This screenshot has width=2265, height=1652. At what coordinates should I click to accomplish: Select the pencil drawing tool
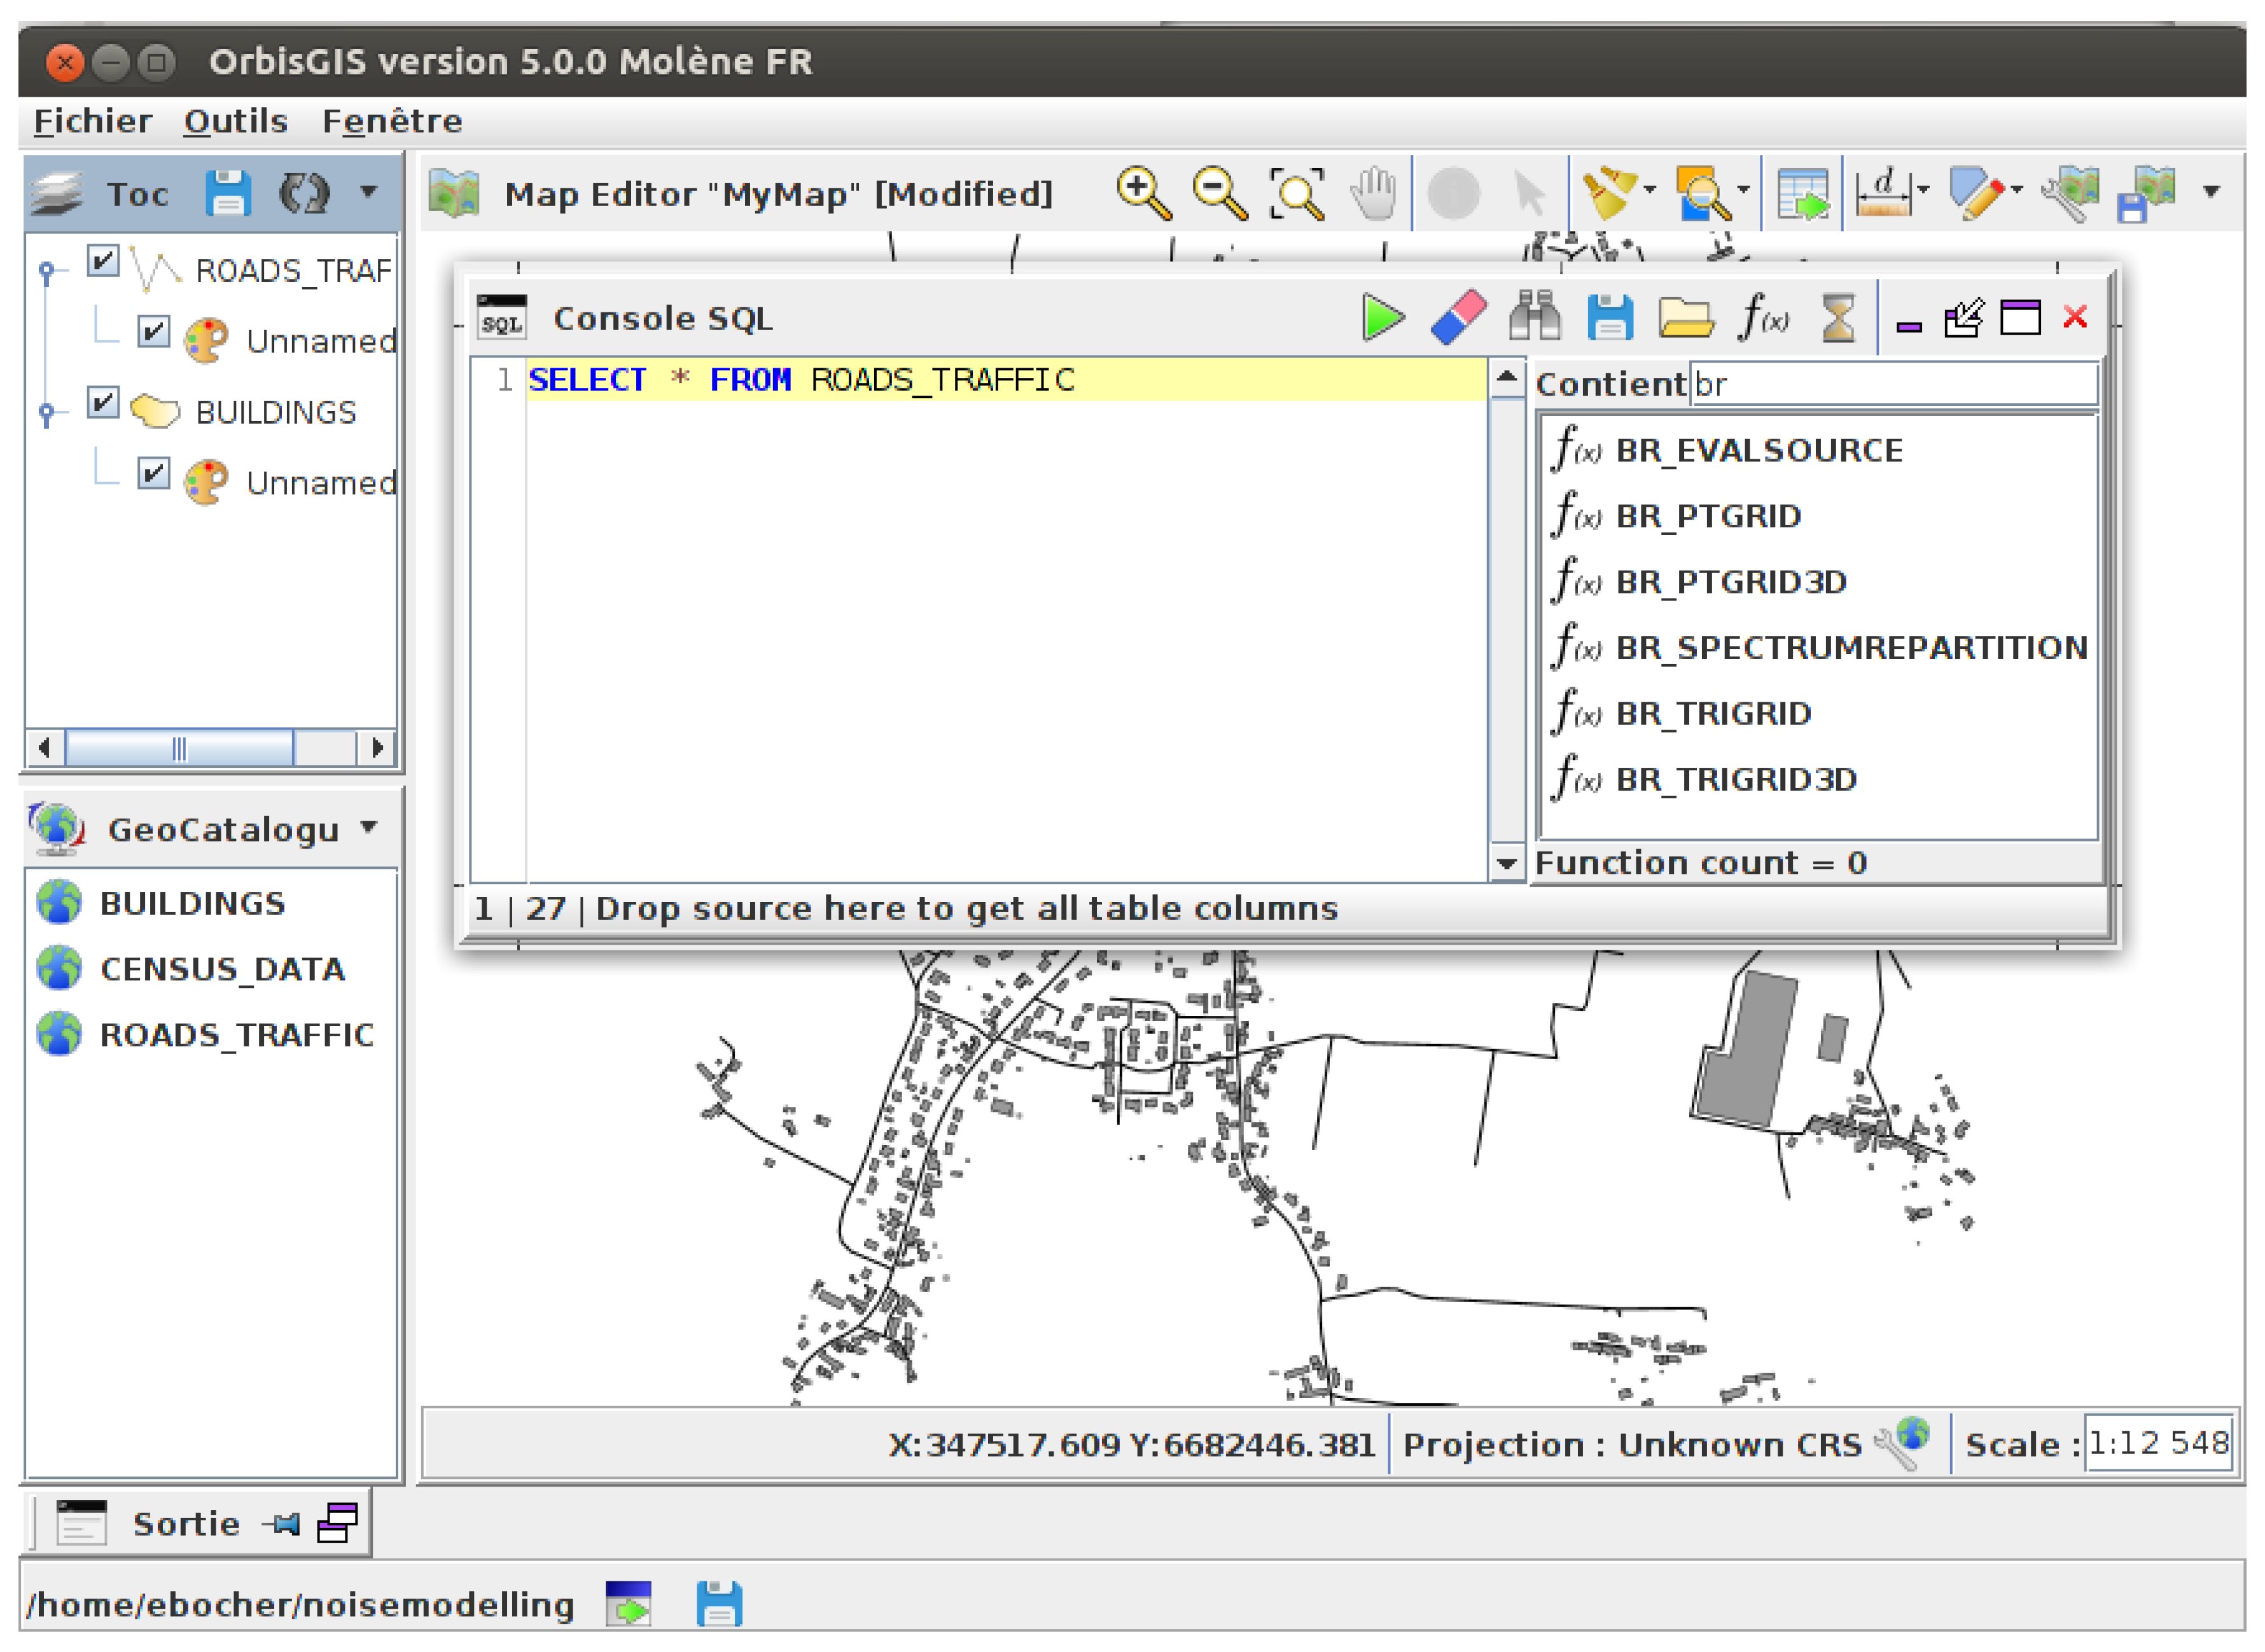[x=1976, y=193]
